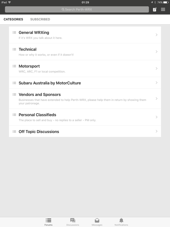Click the Search Perth-WRX field
Screen dimensions: 170x227
[77, 9]
